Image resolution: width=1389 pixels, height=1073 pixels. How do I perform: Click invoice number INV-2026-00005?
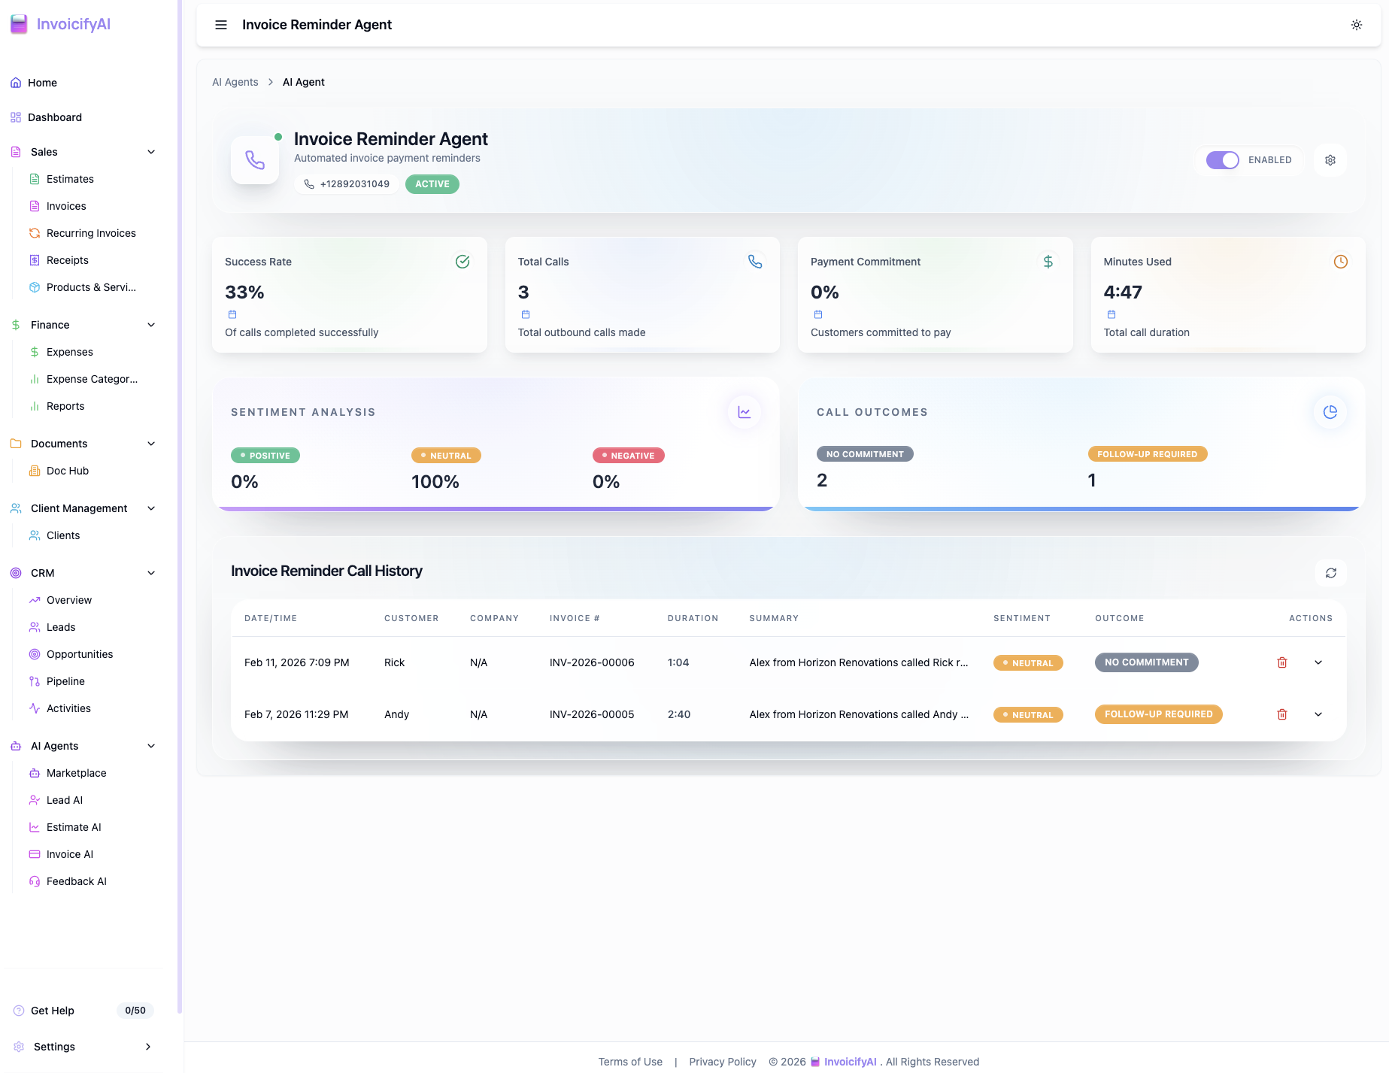pos(592,714)
